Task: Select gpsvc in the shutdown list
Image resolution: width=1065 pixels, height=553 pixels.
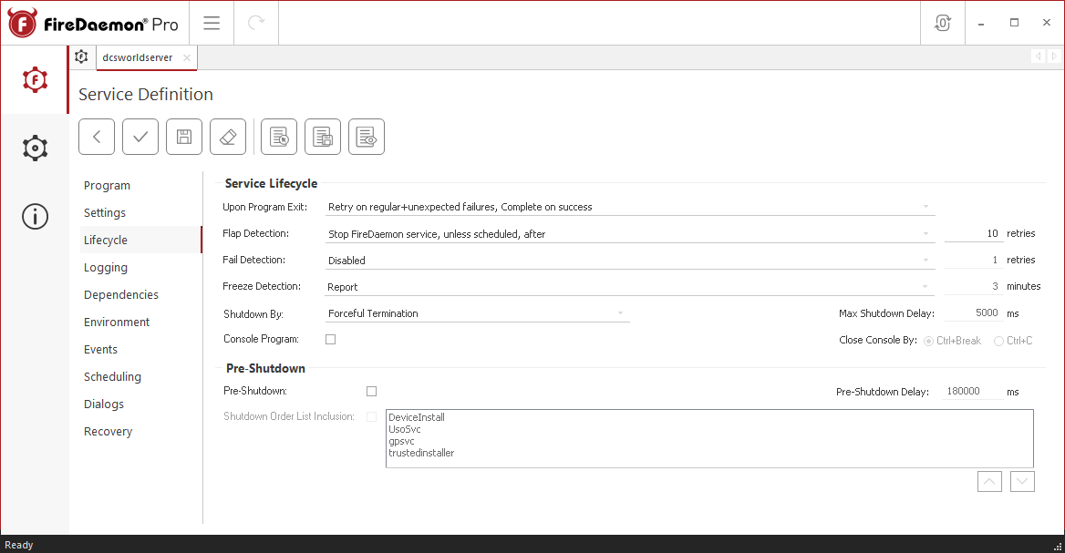Action: tap(401, 441)
